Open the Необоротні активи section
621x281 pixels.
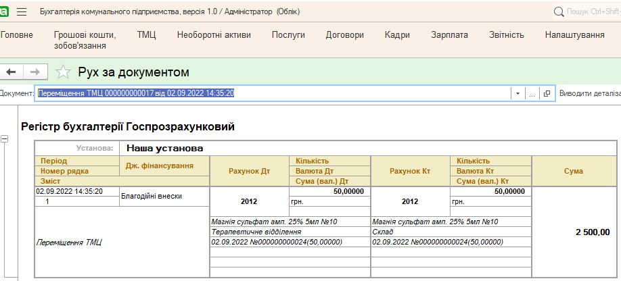click(214, 35)
